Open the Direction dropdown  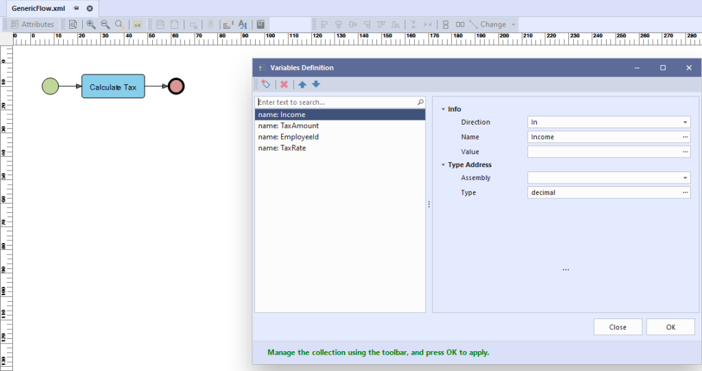685,122
